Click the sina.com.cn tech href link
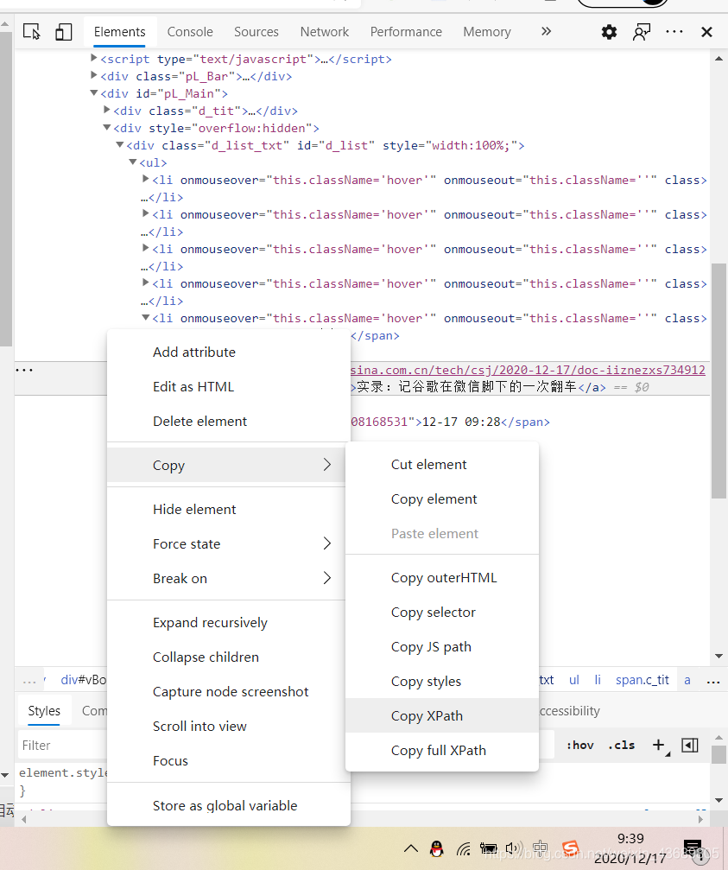The image size is (728, 870). point(528,370)
